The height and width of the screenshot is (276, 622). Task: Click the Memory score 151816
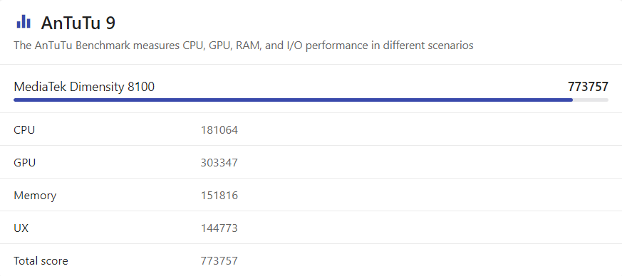coord(219,196)
